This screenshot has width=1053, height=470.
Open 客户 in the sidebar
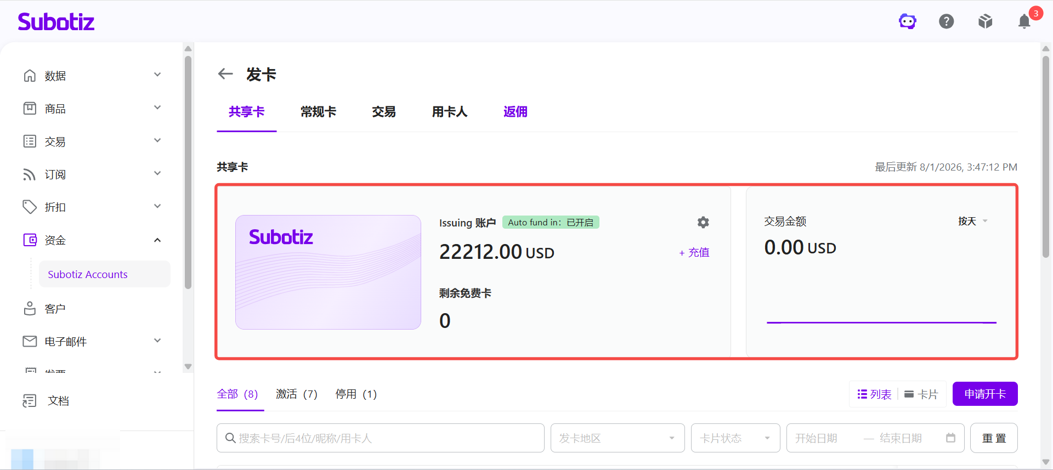(55, 309)
